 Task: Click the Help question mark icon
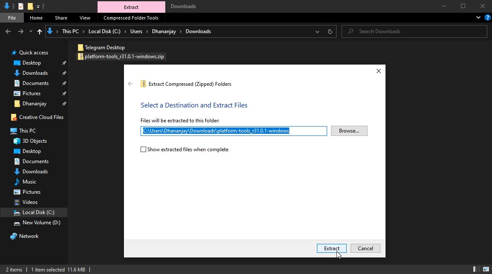pos(487,18)
